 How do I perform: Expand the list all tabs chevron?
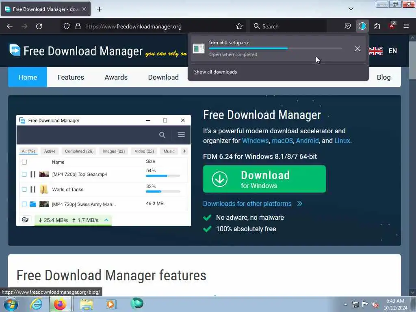coord(351,9)
